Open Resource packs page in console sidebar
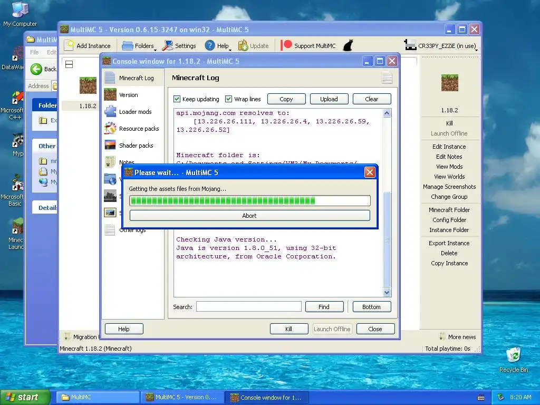The height and width of the screenshot is (405, 540). click(133, 129)
